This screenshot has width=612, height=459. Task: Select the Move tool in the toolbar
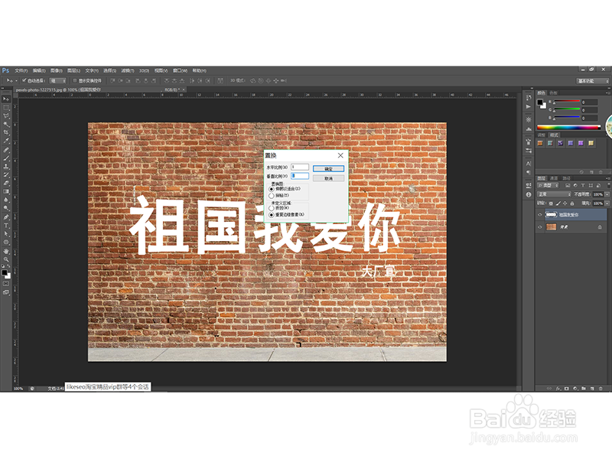(x=6, y=97)
